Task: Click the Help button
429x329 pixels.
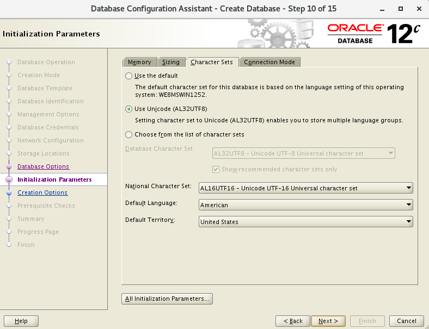Action: (21, 321)
